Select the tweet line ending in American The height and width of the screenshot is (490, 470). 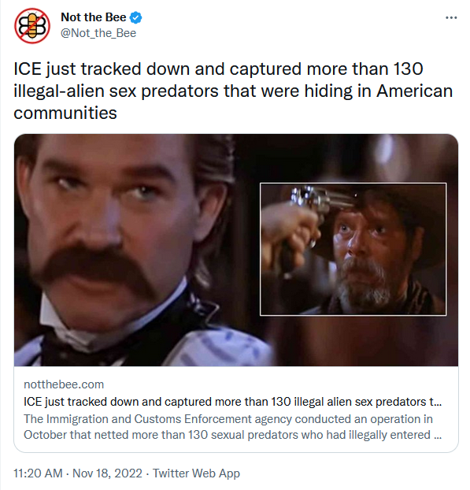[233, 91]
